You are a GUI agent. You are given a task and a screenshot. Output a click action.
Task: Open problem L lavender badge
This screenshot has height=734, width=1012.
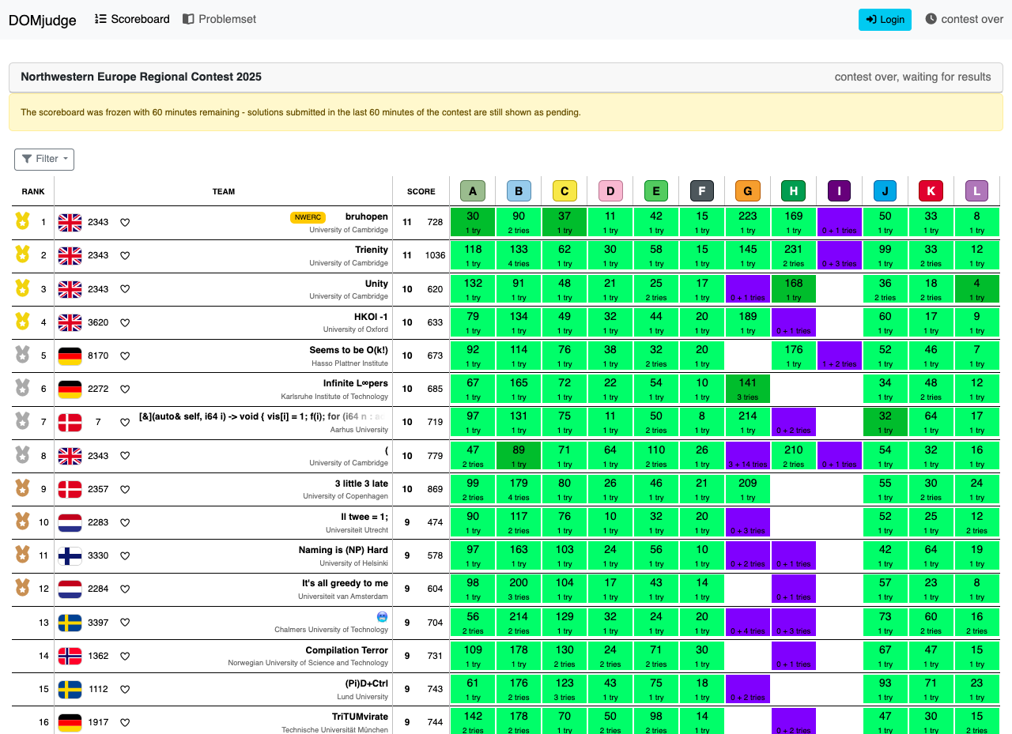coord(977,190)
